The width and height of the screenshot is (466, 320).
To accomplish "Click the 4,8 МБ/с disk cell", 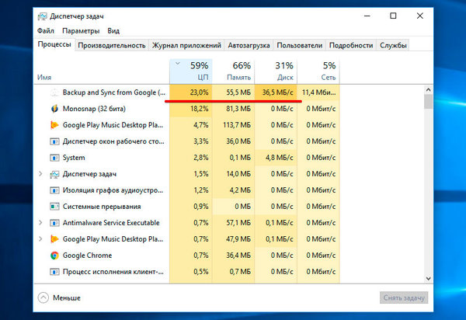I will coord(276,158).
